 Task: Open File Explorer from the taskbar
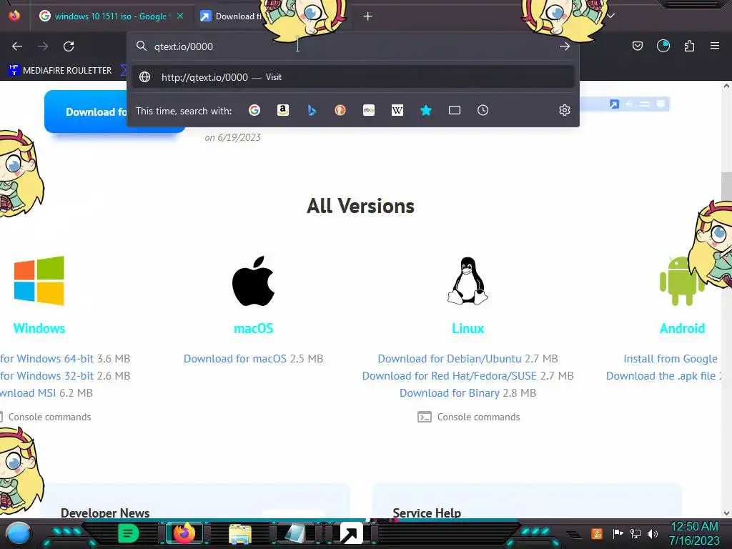(x=240, y=533)
